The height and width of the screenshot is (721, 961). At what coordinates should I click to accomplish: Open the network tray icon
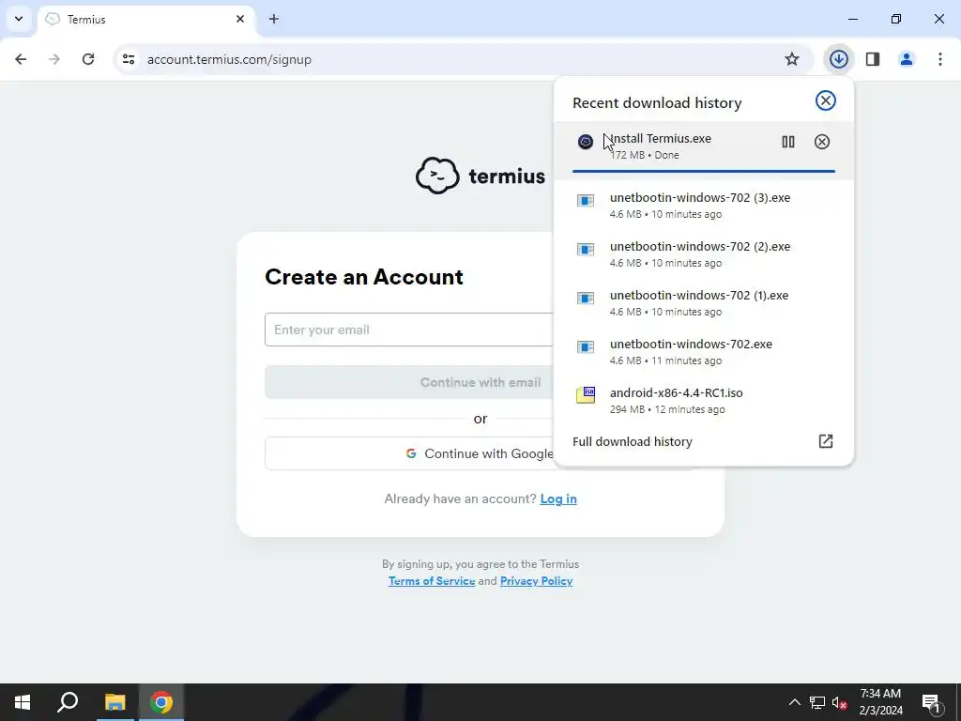click(817, 702)
